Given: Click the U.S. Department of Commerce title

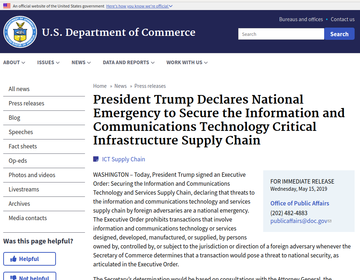Looking at the screenshot, I should 118,32.
